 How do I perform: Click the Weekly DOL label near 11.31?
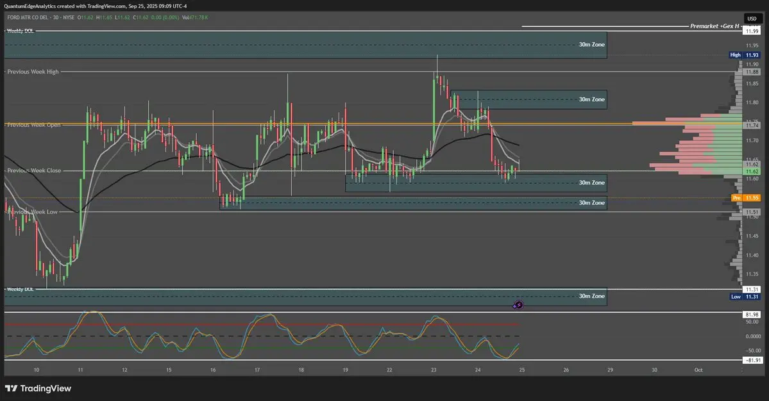point(20,290)
